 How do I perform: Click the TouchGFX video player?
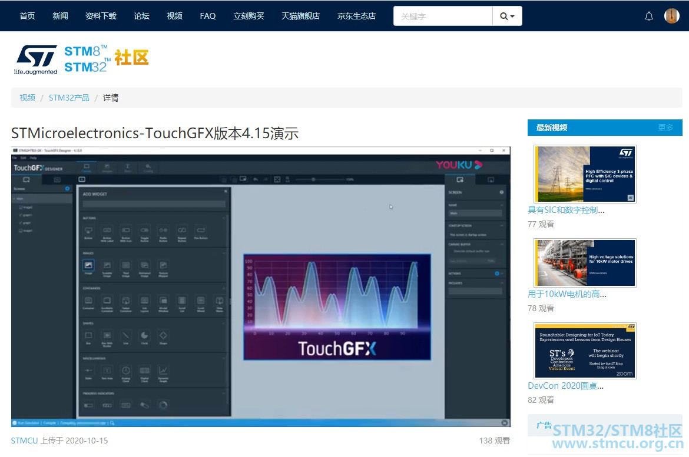tap(260, 286)
